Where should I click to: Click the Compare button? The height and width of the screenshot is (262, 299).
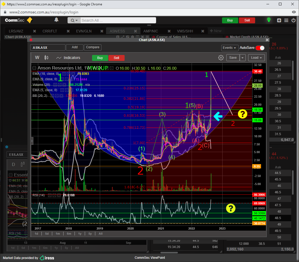click(x=93, y=47)
